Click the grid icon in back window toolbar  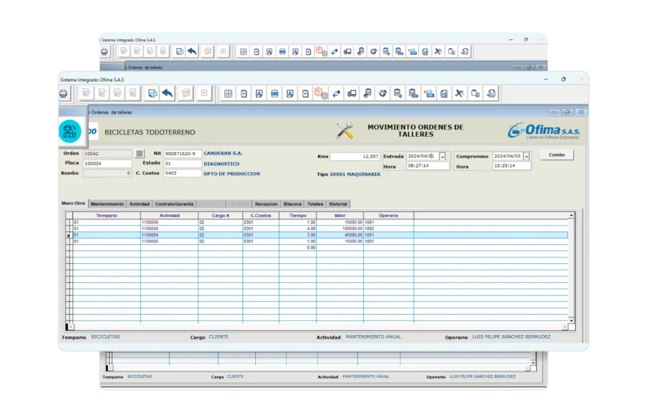[x=243, y=52]
